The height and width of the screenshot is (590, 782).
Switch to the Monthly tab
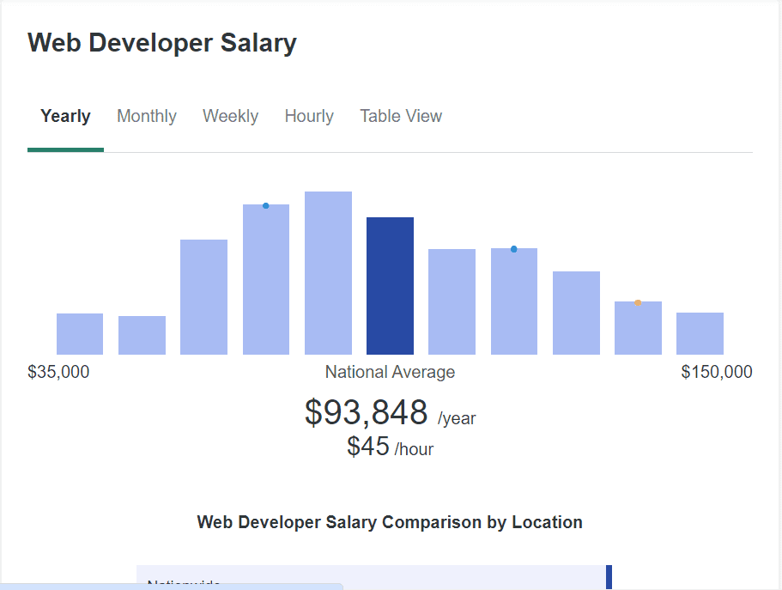pos(147,116)
